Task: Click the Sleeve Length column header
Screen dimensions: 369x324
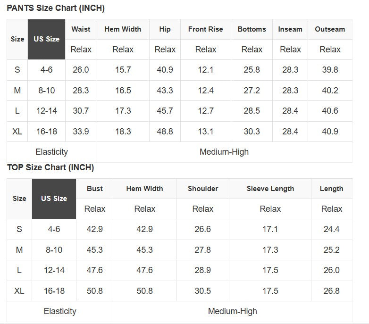Action: click(x=270, y=189)
